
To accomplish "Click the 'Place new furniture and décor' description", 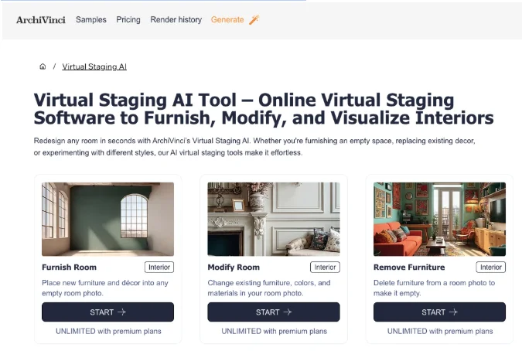I will (105, 288).
